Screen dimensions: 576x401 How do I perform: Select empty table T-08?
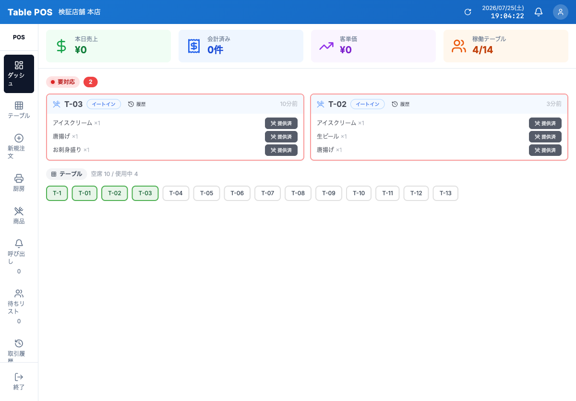298,193
